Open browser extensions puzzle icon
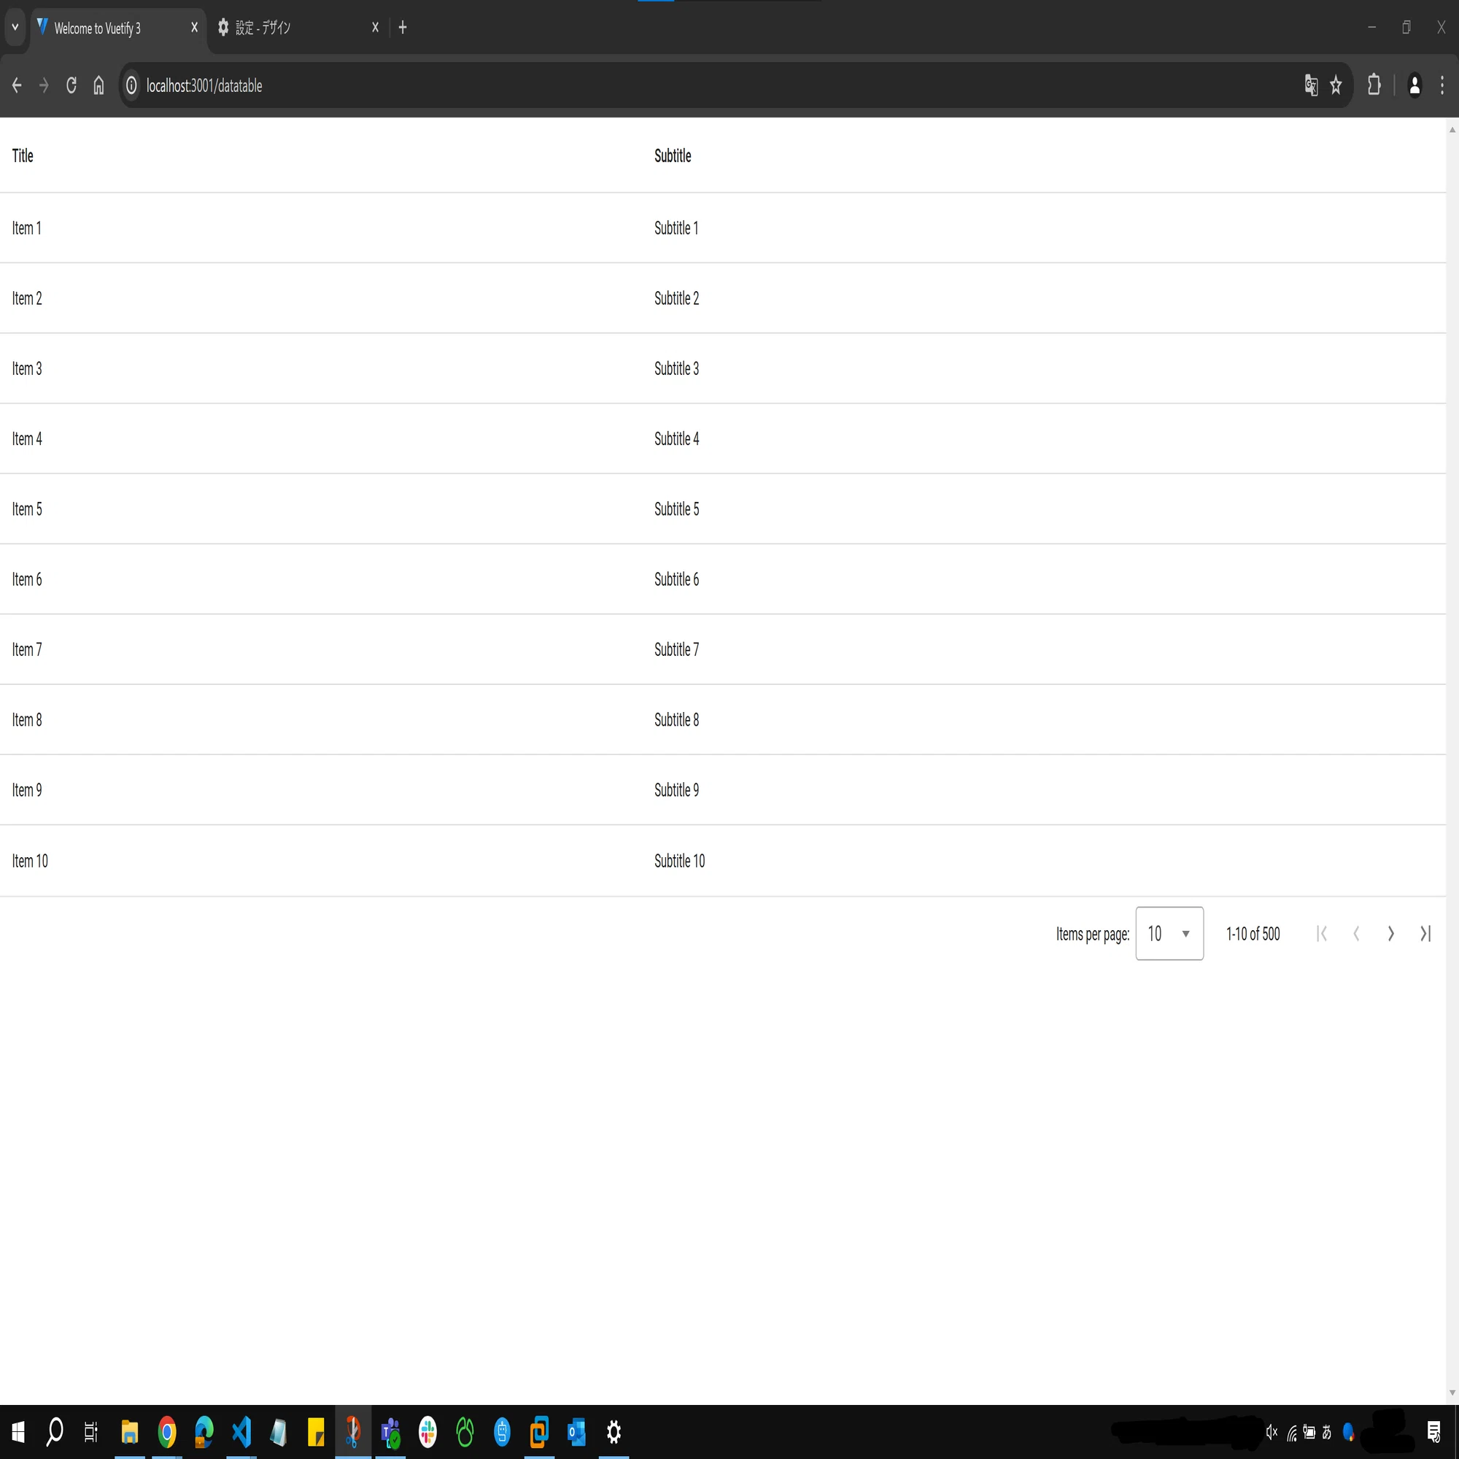This screenshot has height=1459, width=1459. pyautogui.click(x=1374, y=85)
